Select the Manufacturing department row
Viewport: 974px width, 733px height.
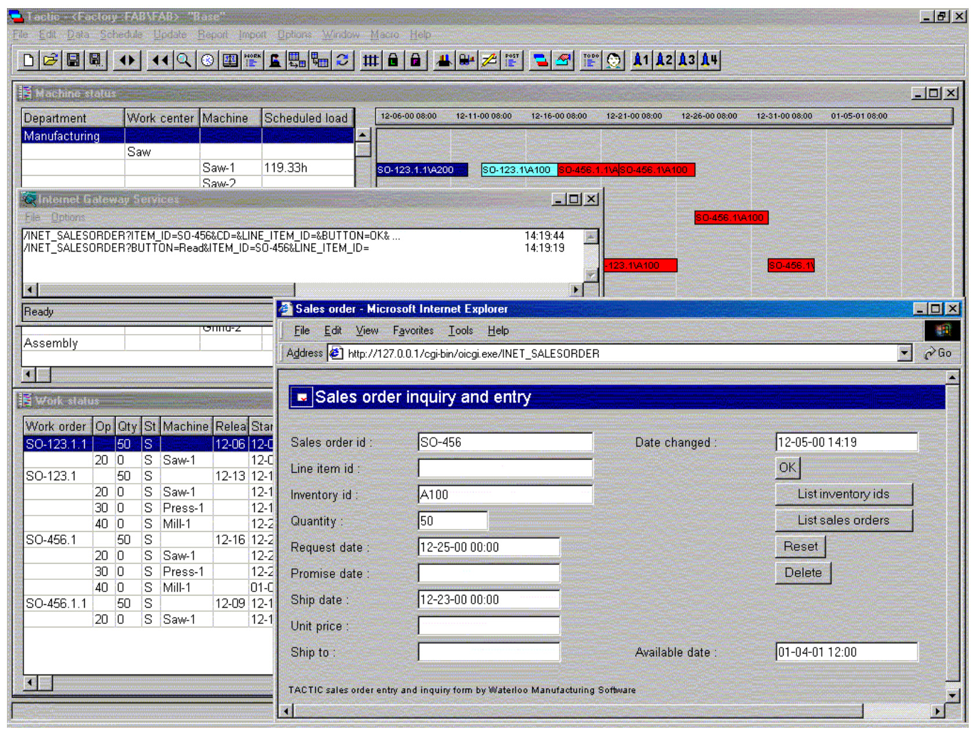click(x=188, y=136)
